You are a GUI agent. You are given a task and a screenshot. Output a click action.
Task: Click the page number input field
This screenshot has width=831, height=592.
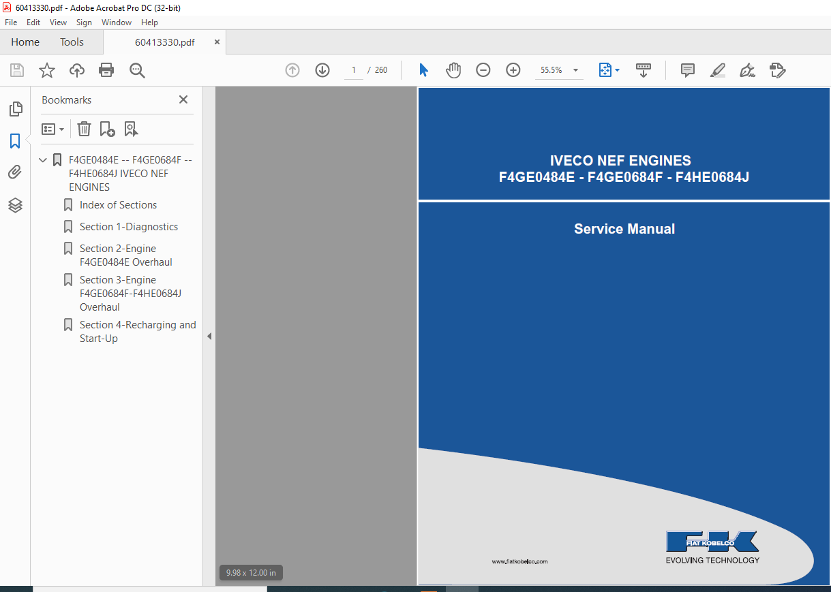coord(354,70)
